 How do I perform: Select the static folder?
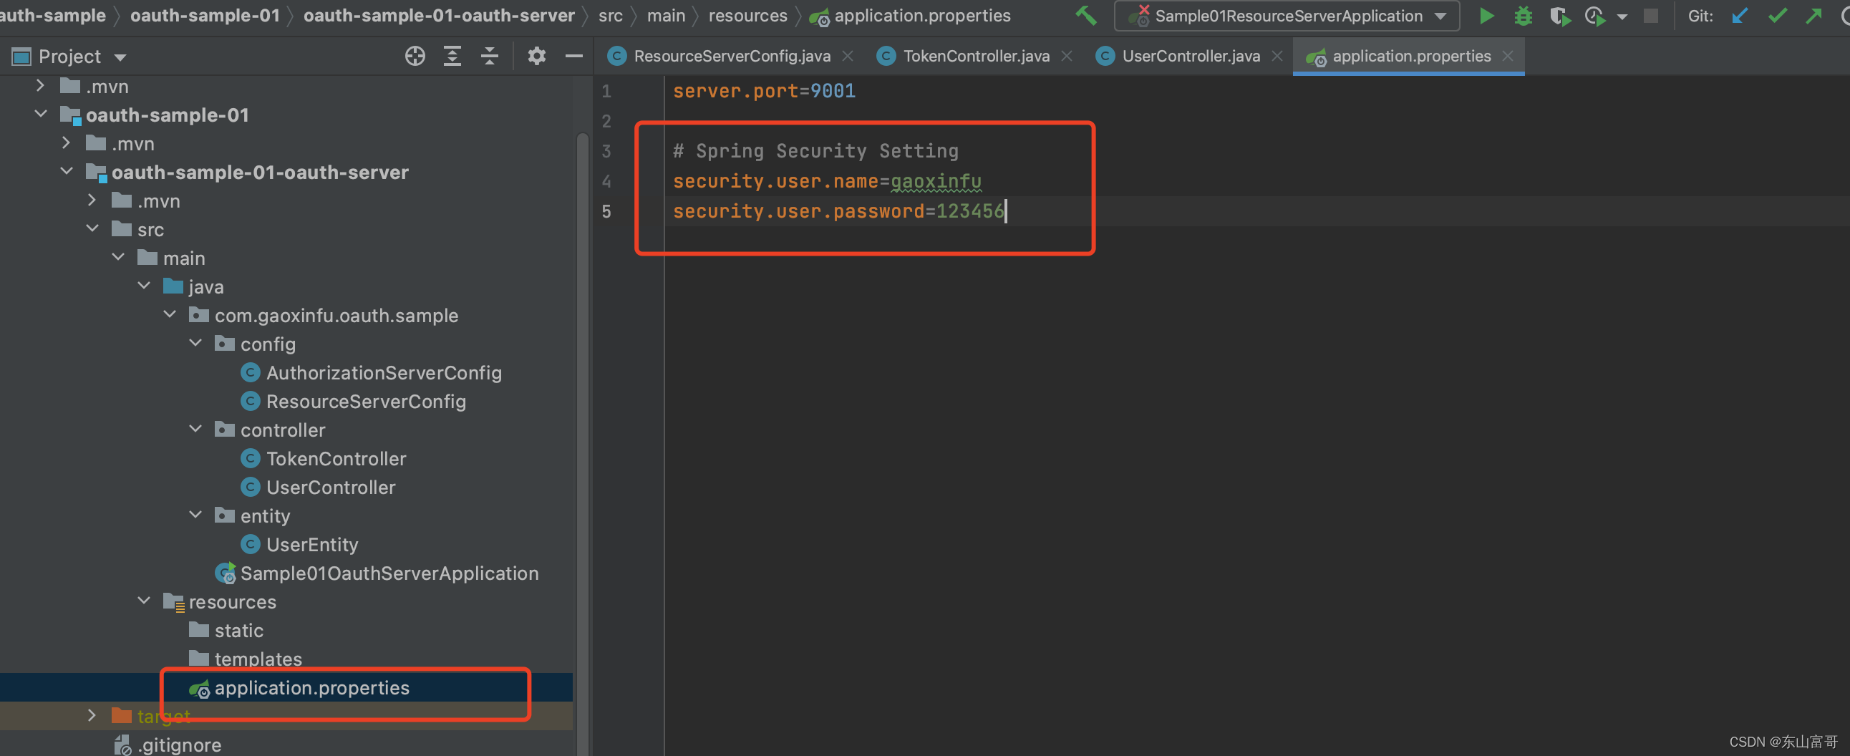point(238,631)
